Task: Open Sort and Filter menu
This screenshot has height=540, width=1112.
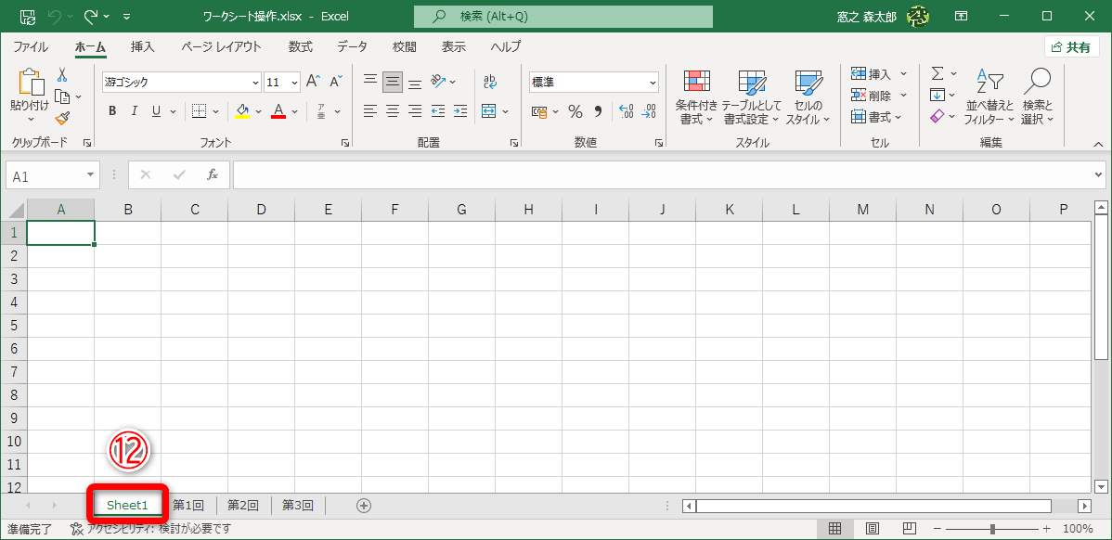Action: 989,97
